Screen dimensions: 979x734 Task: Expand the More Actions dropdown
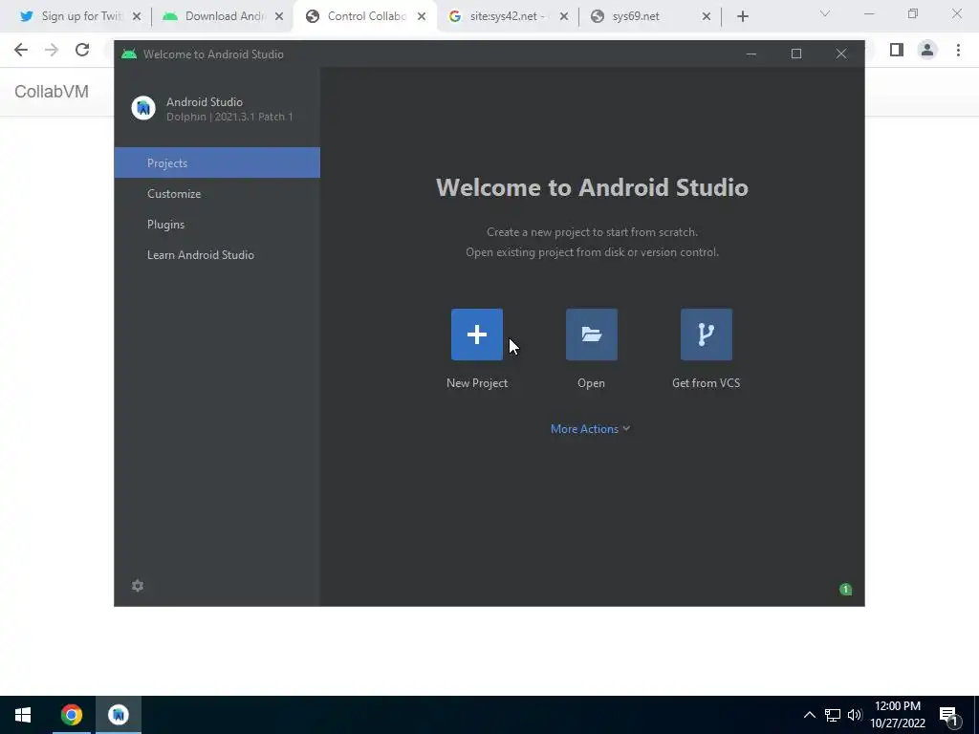coord(590,429)
